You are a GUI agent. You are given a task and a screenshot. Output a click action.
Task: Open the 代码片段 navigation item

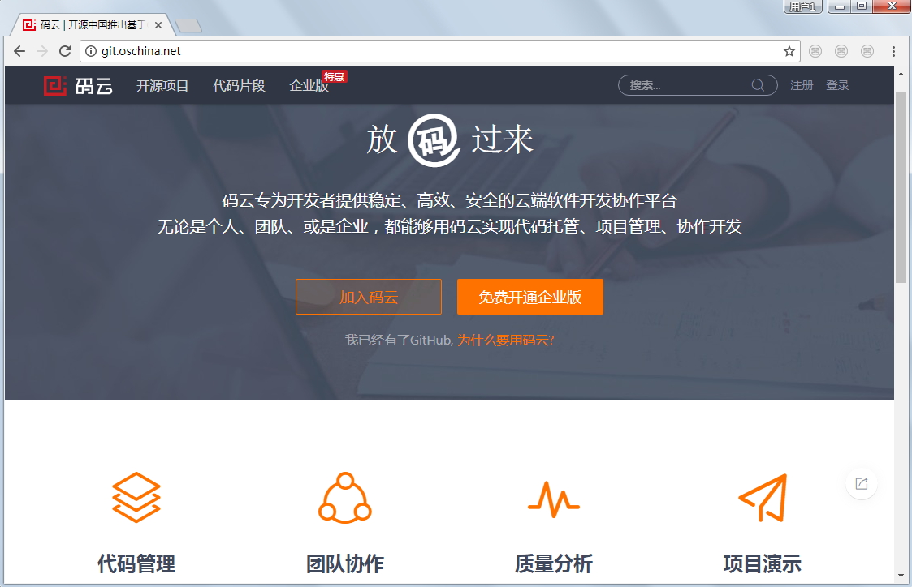click(x=239, y=86)
